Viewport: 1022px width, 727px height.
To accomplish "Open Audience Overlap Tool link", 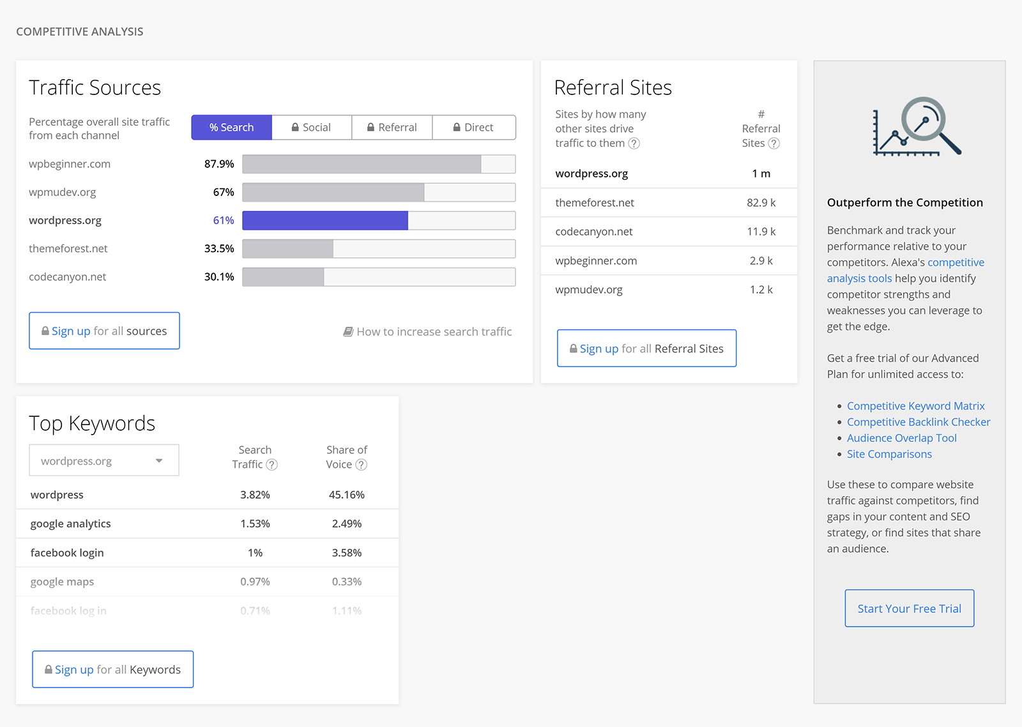I will tap(902, 438).
